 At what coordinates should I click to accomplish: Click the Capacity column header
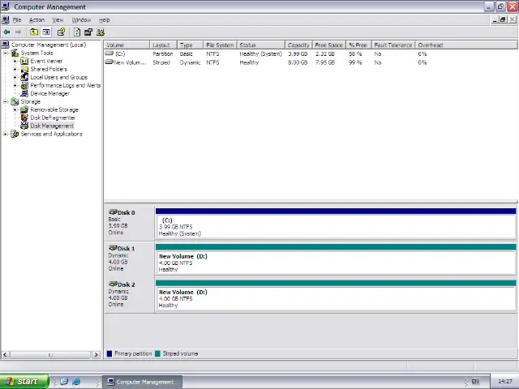(298, 45)
